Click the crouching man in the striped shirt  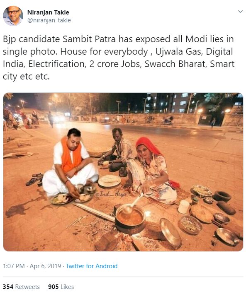[117, 151]
